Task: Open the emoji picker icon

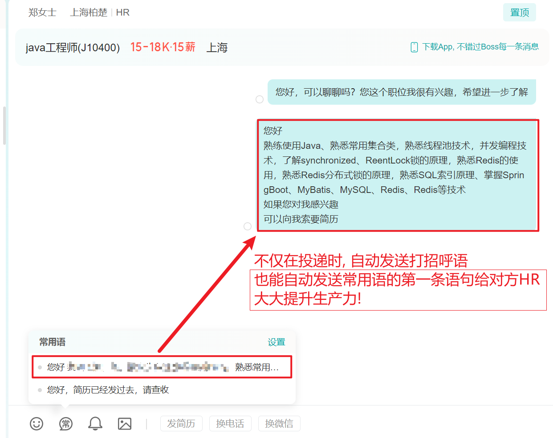Action: click(x=37, y=424)
